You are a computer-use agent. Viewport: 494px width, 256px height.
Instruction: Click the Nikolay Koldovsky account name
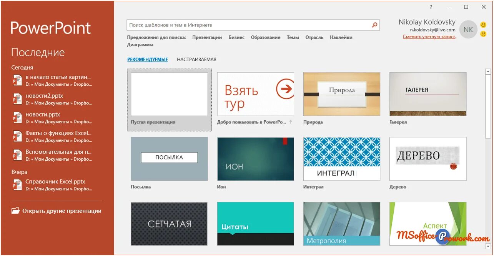pyautogui.click(x=427, y=22)
